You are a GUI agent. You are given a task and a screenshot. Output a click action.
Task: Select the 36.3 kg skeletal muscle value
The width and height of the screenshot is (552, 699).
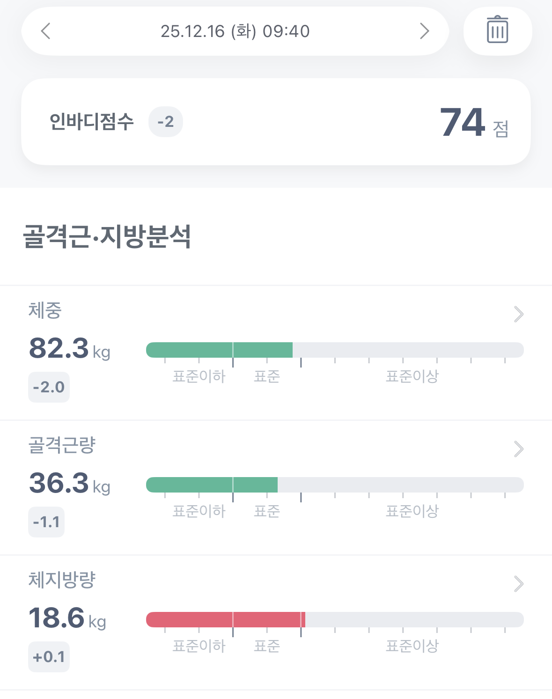pos(70,483)
